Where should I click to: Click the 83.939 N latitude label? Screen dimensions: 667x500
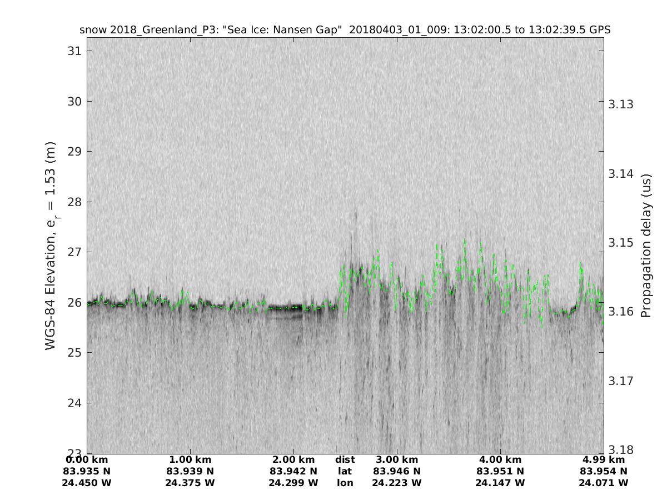[x=190, y=471]
